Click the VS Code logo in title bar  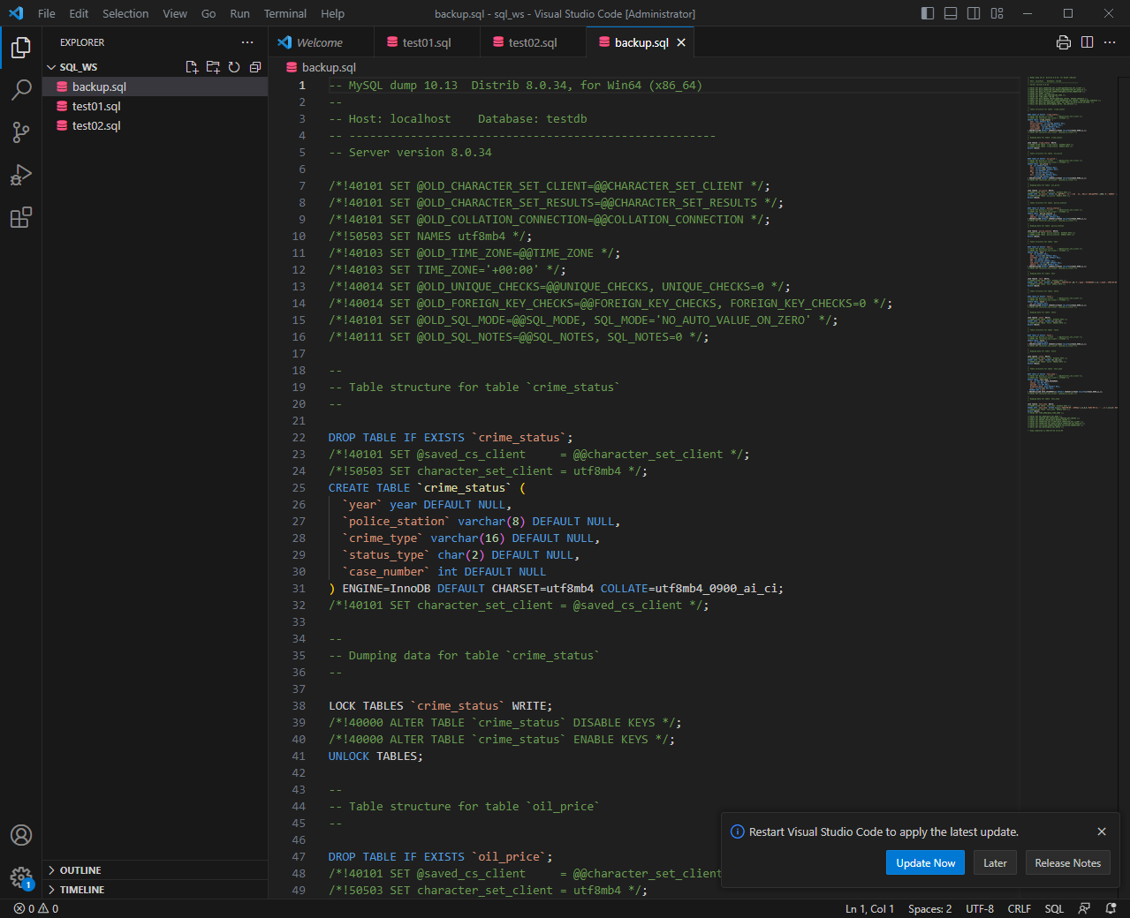coord(16,13)
